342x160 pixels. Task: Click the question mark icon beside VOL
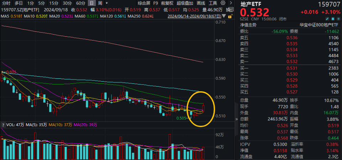pyautogui.click(x=3, y=125)
